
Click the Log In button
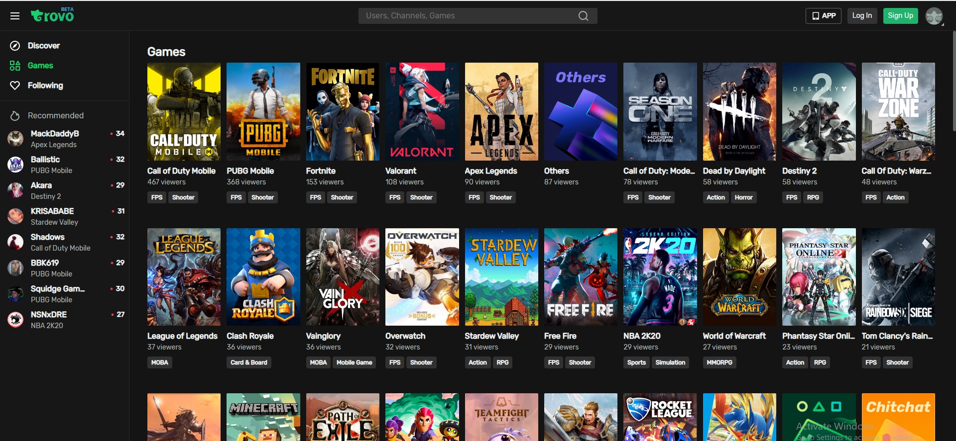click(861, 16)
